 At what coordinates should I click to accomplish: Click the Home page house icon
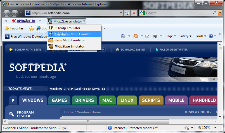click(x=123, y=36)
